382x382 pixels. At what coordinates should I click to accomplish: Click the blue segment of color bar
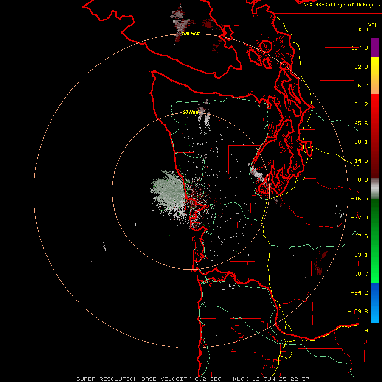coord(375,303)
